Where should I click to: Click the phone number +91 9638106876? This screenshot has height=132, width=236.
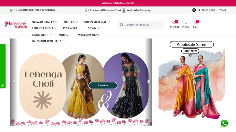24,10
